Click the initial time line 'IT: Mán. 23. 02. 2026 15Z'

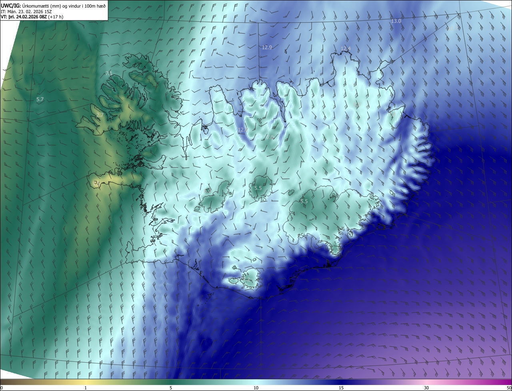pyautogui.click(x=27, y=11)
